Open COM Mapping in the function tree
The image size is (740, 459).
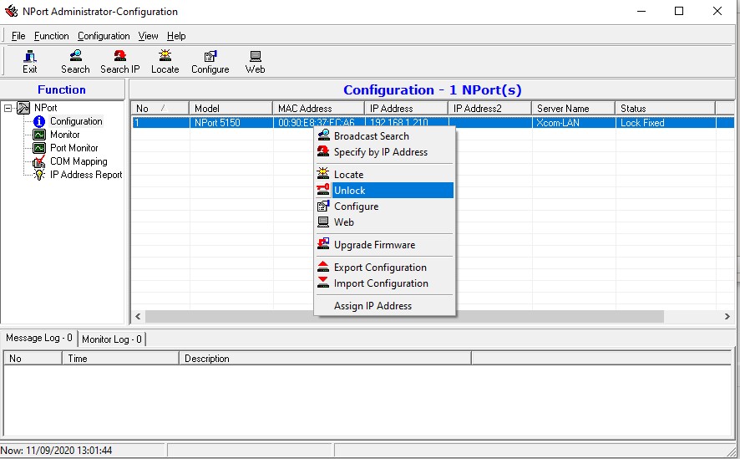click(x=78, y=161)
